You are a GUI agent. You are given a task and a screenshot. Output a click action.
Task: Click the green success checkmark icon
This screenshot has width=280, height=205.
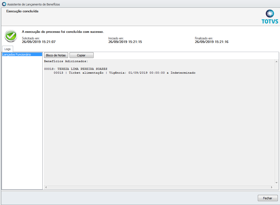pyautogui.click(x=11, y=36)
